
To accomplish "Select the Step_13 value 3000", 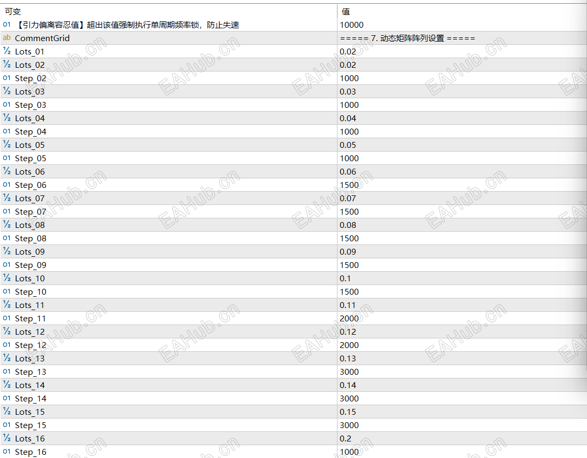I will 349,372.
